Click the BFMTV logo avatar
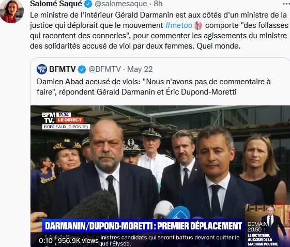 [x=42, y=69]
